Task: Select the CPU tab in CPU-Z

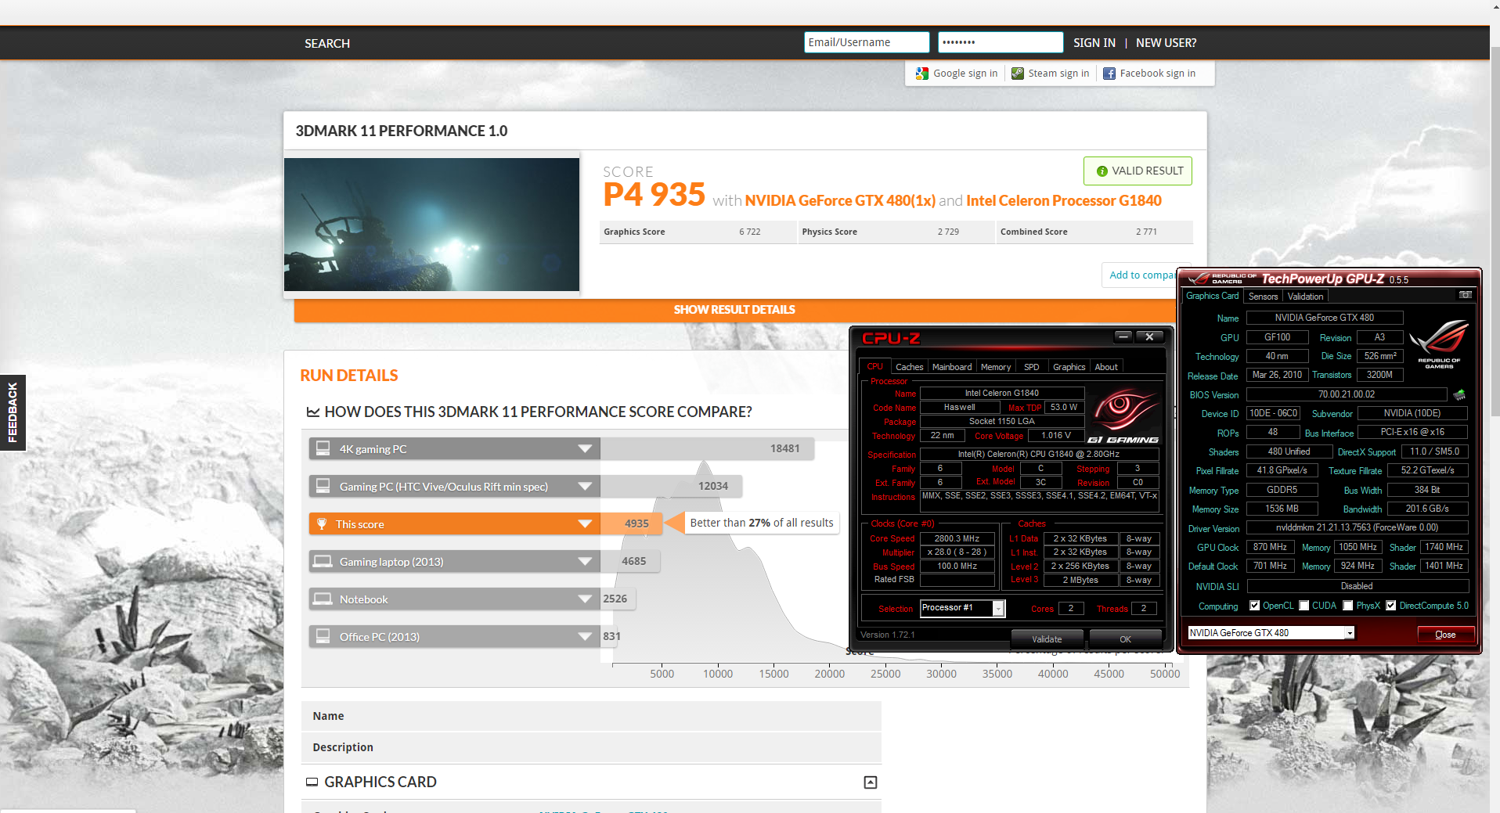Action: (875, 366)
